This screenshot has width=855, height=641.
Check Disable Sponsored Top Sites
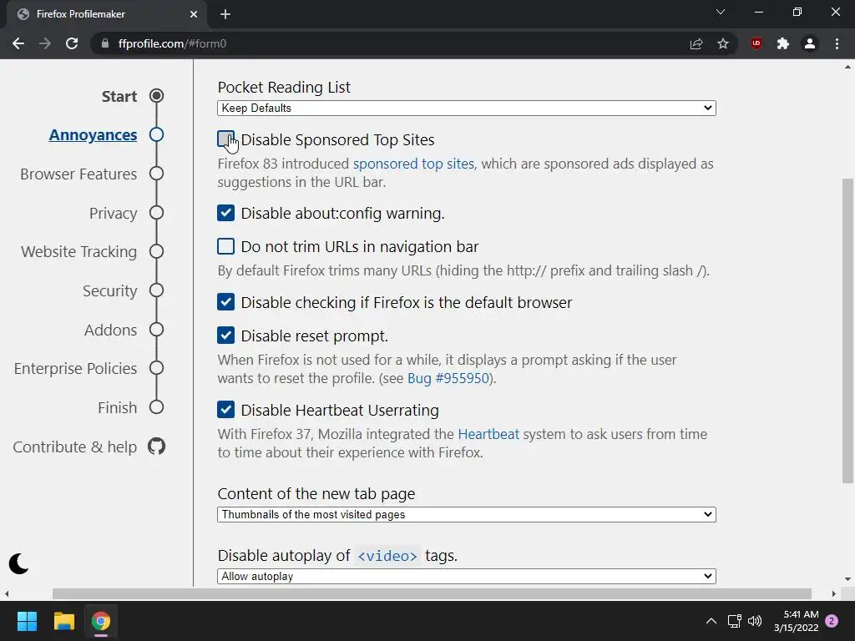pyautogui.click(x=225, y=139)
